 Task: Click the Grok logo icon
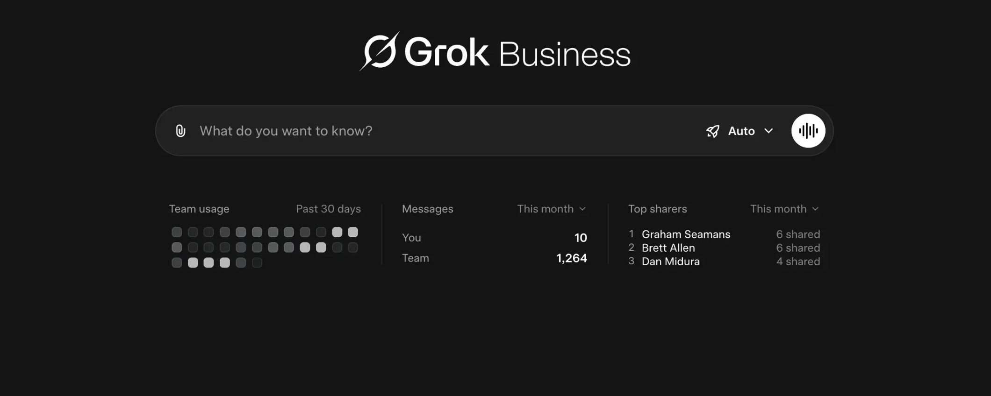(380, 51)
